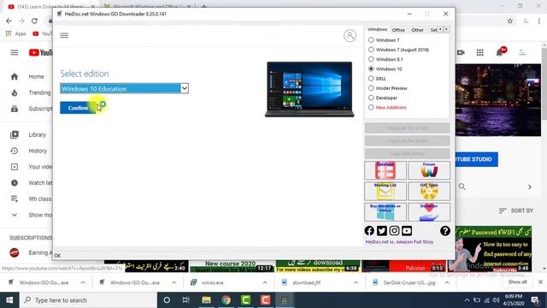
Task: Select the Windows 10 radio button
Action: (371, 68)
